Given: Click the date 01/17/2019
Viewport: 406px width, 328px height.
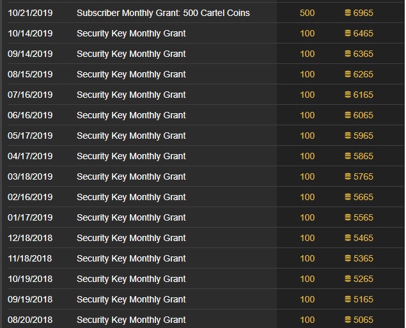Looking at the screenshot, I should (30, 217).
